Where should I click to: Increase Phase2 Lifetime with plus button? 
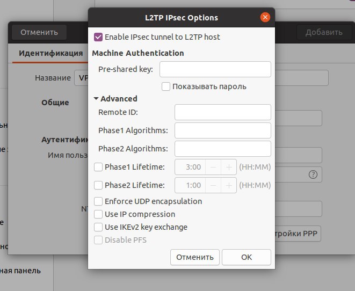click(229, 185)
